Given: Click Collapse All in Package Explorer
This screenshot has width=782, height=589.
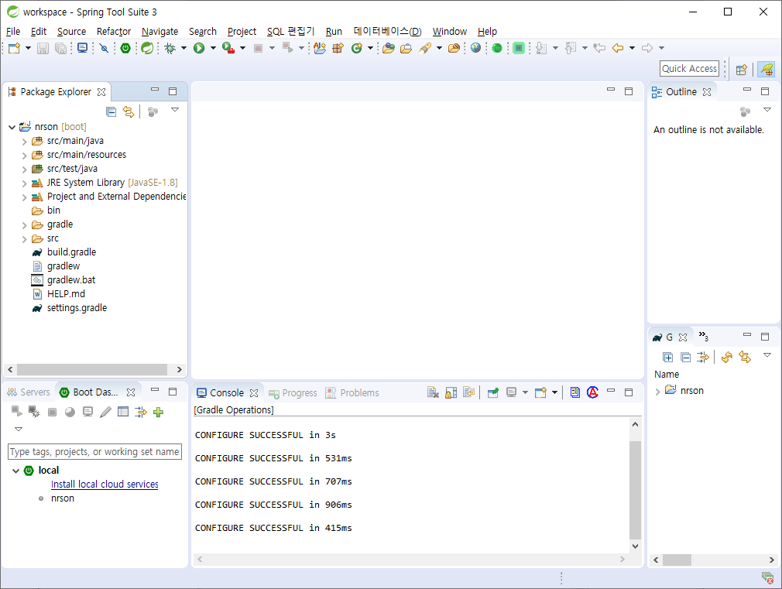Looking at the screenshot, I should click(x=111, y=111).
